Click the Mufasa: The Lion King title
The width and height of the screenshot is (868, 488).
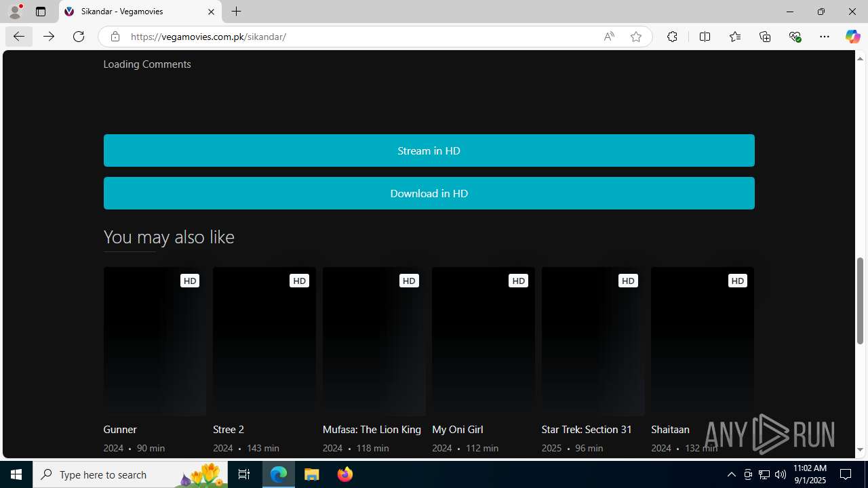(372, 429)
